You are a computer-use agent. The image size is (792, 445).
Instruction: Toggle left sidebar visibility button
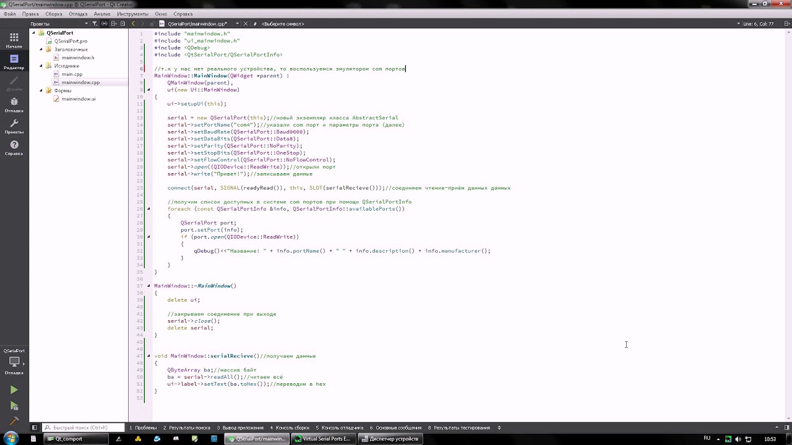point(34,428)
